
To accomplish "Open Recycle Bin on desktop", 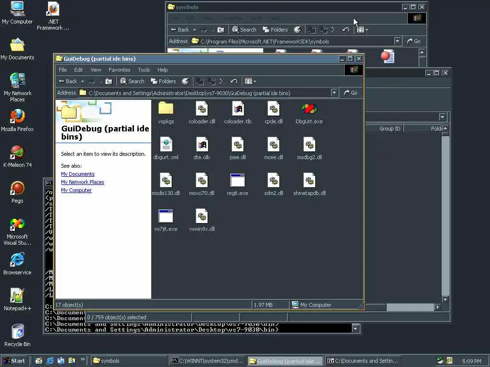I will click(17, 335).
